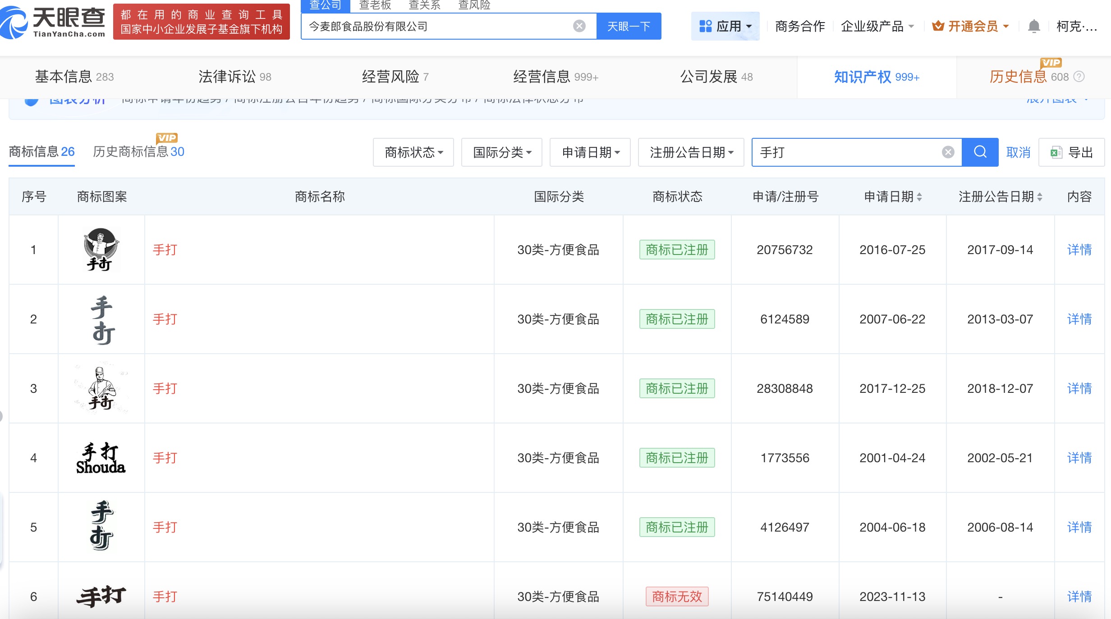Switch to 历史商标信息 tab
Image resolution: width=1111 pixels, height=619 pixels.
(138, 151)
